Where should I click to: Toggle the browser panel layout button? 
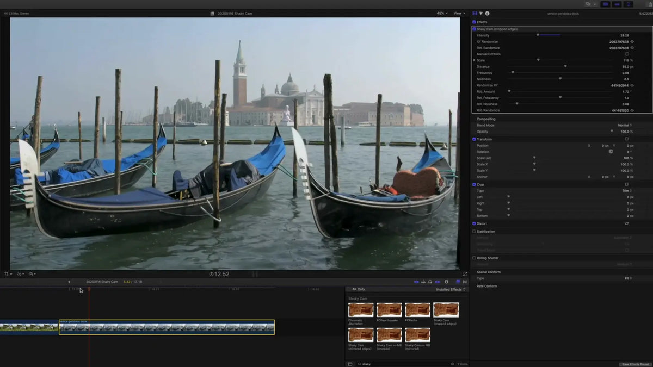click(x=605, y=4)
